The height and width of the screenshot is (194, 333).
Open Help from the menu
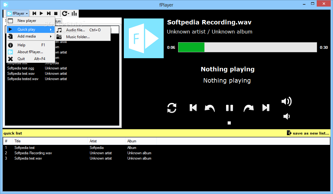tap(31, 45)
